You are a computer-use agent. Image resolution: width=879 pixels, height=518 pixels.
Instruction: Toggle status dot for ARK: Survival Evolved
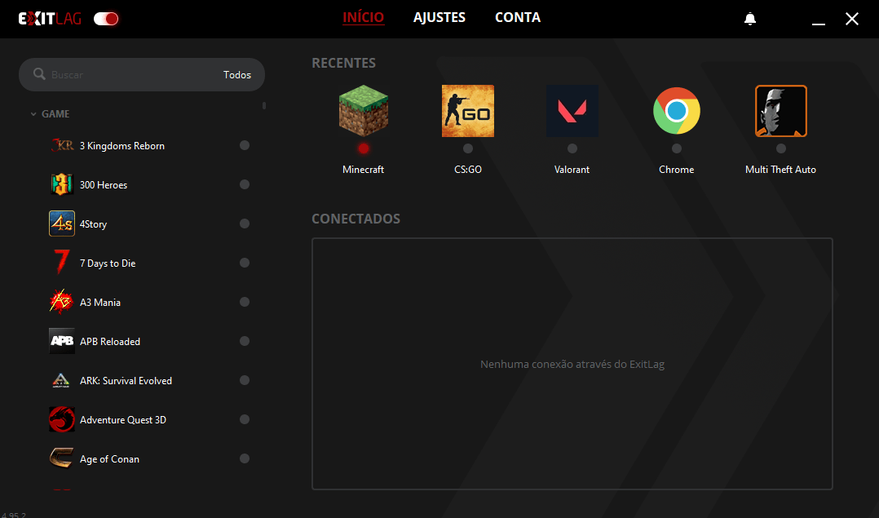click(x=245, y=380)
